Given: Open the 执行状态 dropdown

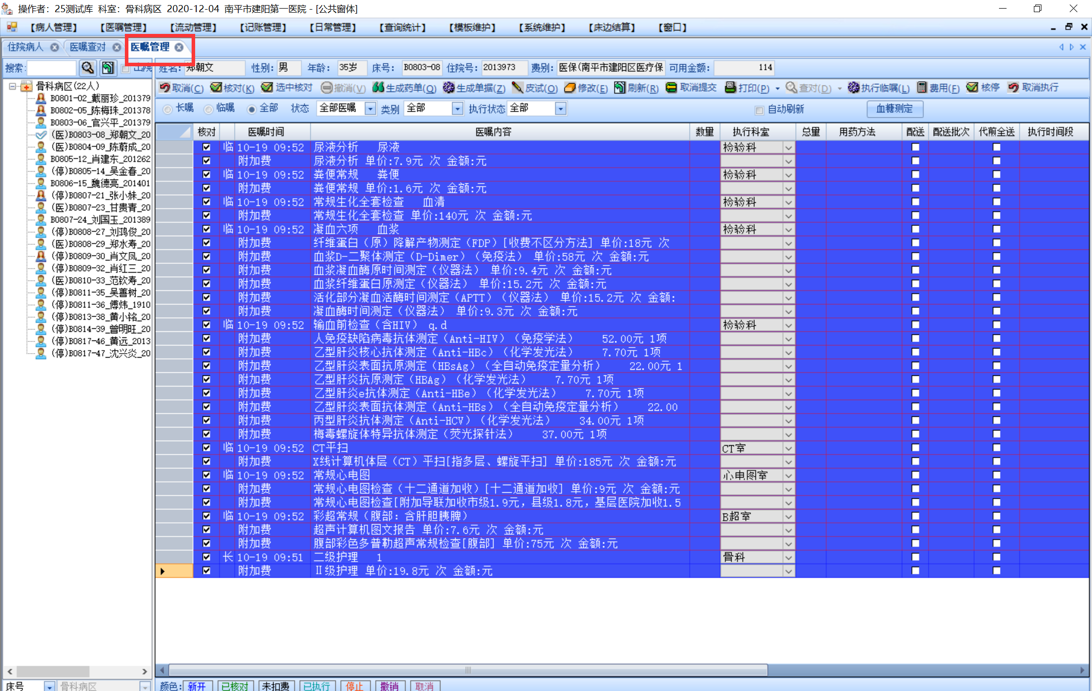Looking at the screenshot, I should [560, 109].
